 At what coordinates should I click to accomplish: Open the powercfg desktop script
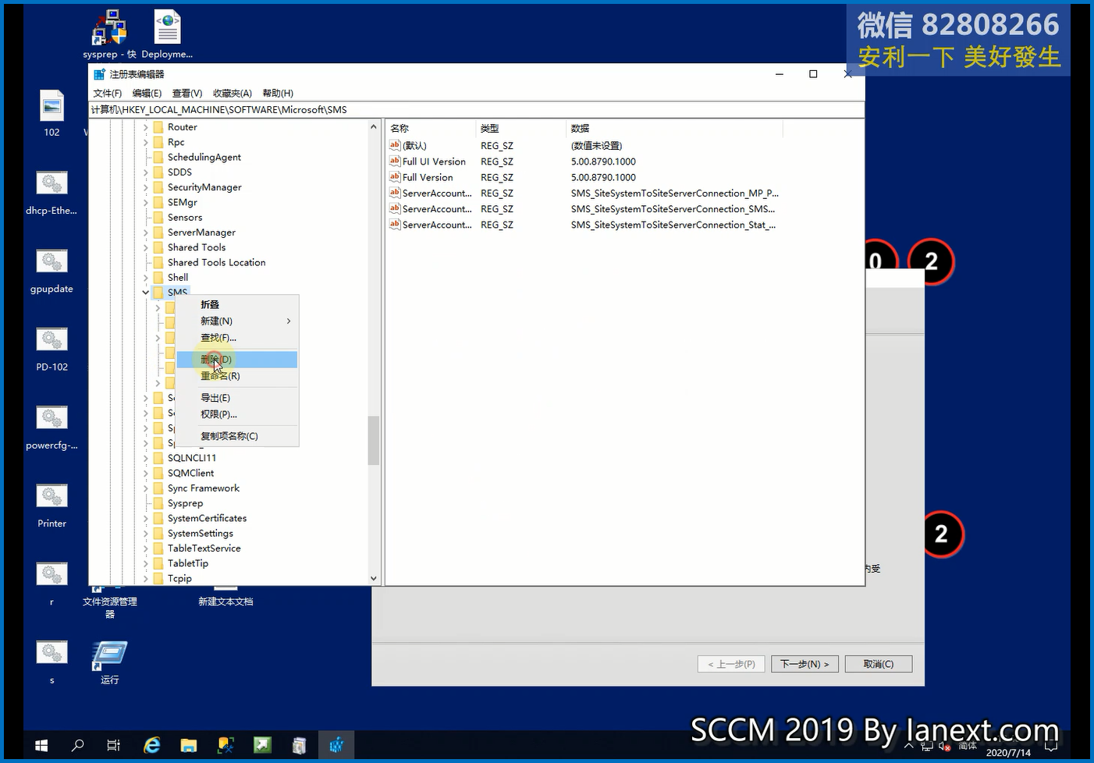click(x=52, y=427)
